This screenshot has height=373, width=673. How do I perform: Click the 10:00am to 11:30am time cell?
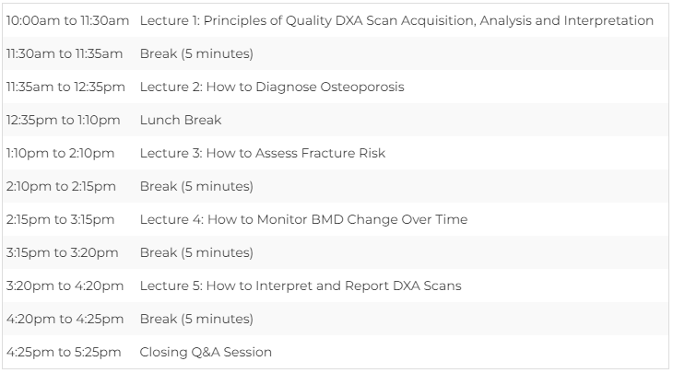point(67,20)
